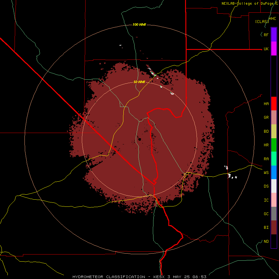Click the UK legend label
This screenshot has height=279, width=279.
click(266, 49)
